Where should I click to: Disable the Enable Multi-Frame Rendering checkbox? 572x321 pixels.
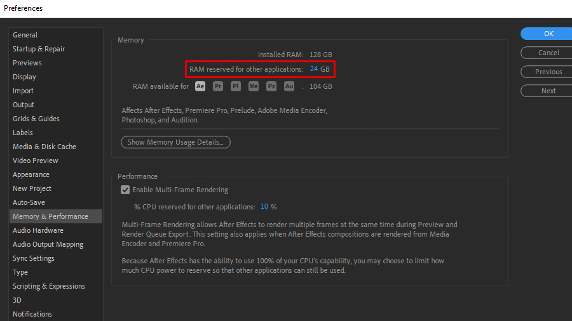(x=125, y=190)
